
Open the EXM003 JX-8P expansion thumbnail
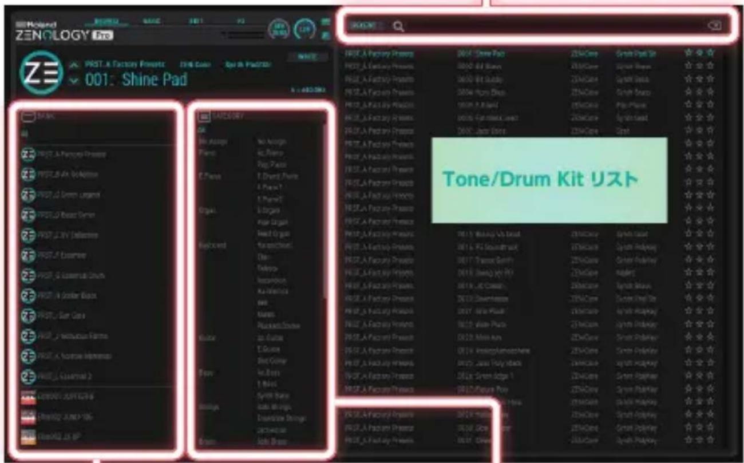coord(28,437)
